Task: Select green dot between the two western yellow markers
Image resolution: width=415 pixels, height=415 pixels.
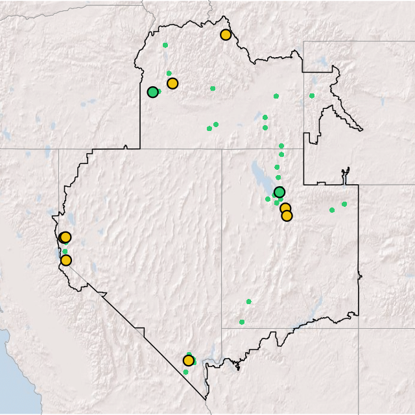Action: point(65,252)
